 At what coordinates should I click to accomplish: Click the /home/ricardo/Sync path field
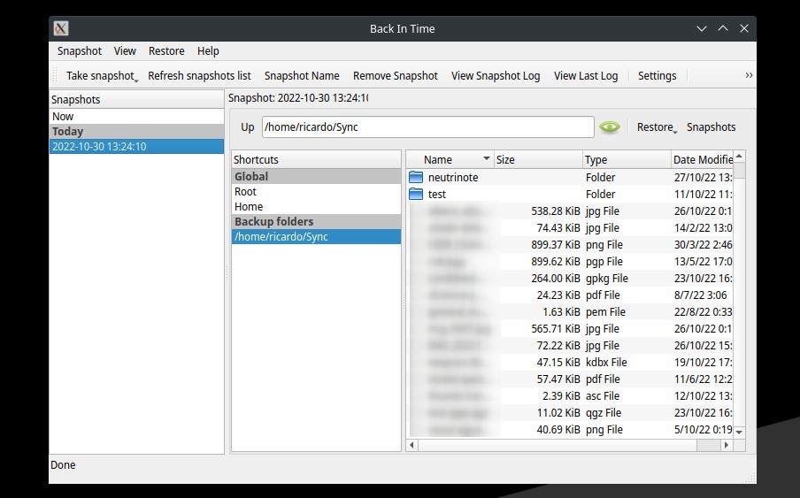(428, 126)
